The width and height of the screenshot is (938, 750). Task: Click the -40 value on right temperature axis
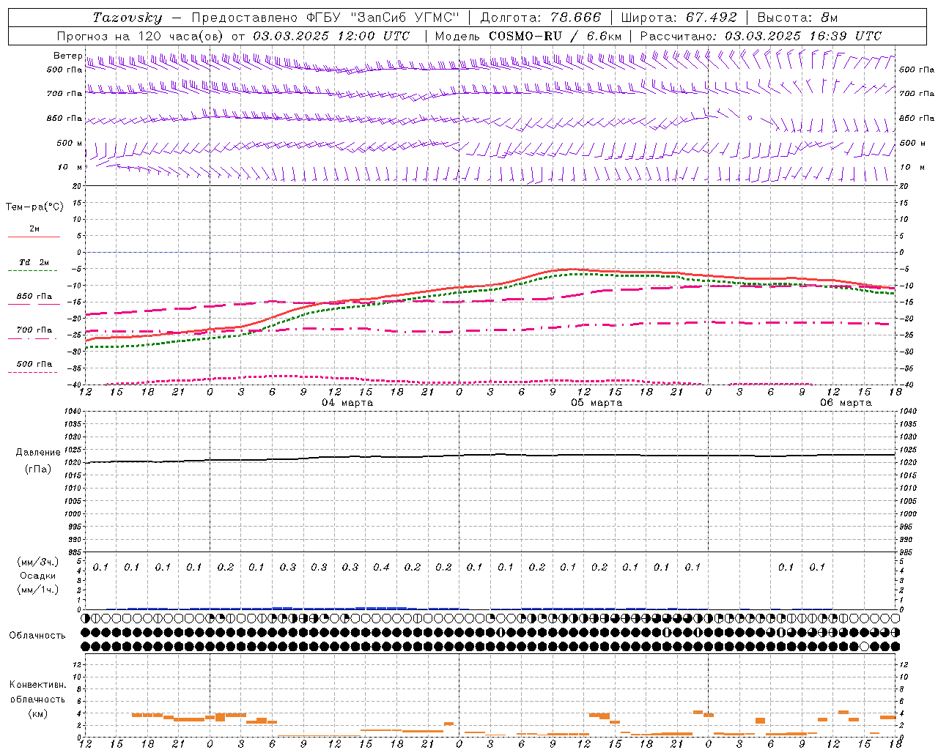pyautogui.click(x=906, y=385)
